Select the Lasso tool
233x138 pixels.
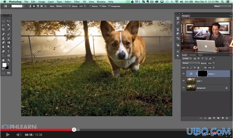[x=3, y=25]
